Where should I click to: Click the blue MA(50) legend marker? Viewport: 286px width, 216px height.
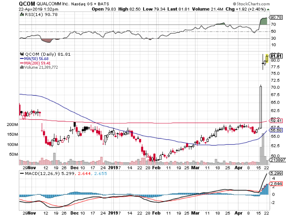coord(22,59)
